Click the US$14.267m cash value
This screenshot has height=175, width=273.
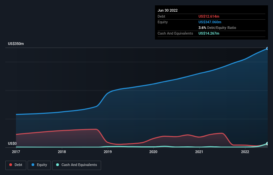209,33
